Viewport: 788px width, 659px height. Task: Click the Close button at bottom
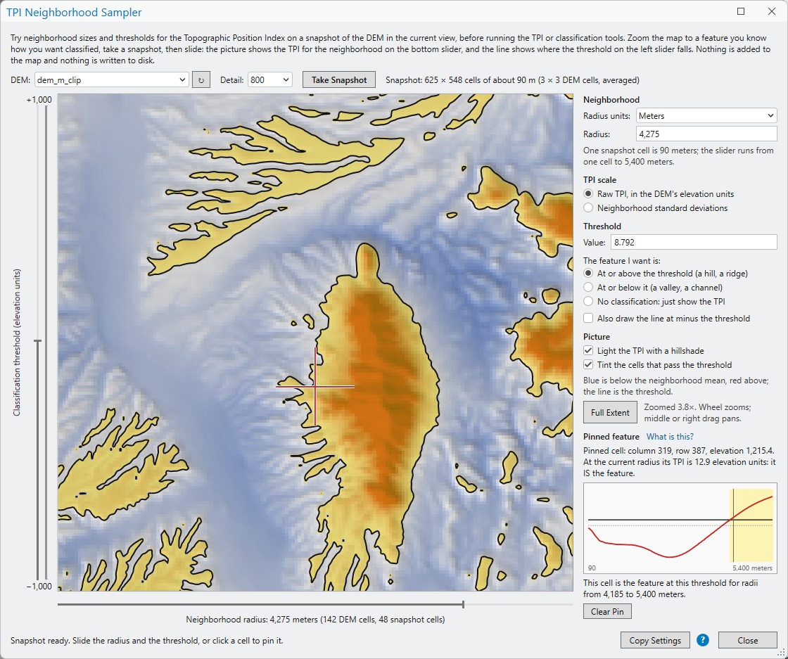coord(747,640)
